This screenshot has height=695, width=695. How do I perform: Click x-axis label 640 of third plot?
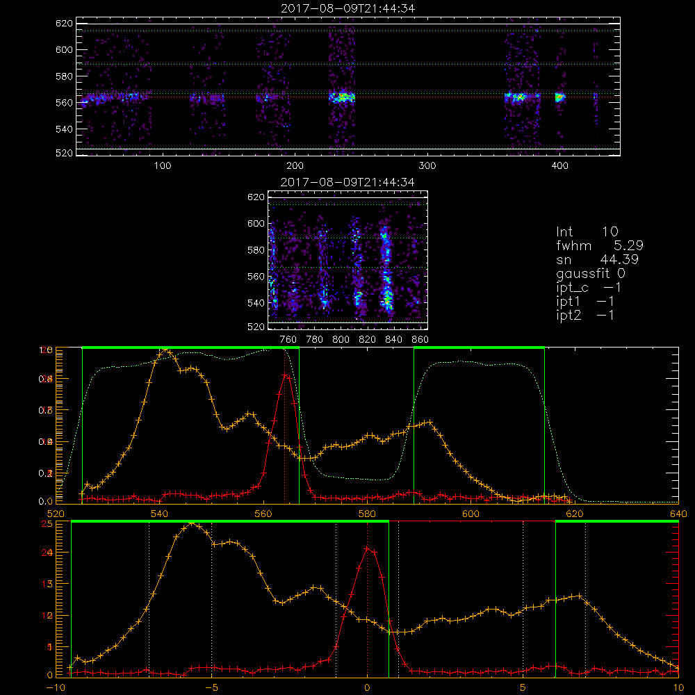[678, 514]
